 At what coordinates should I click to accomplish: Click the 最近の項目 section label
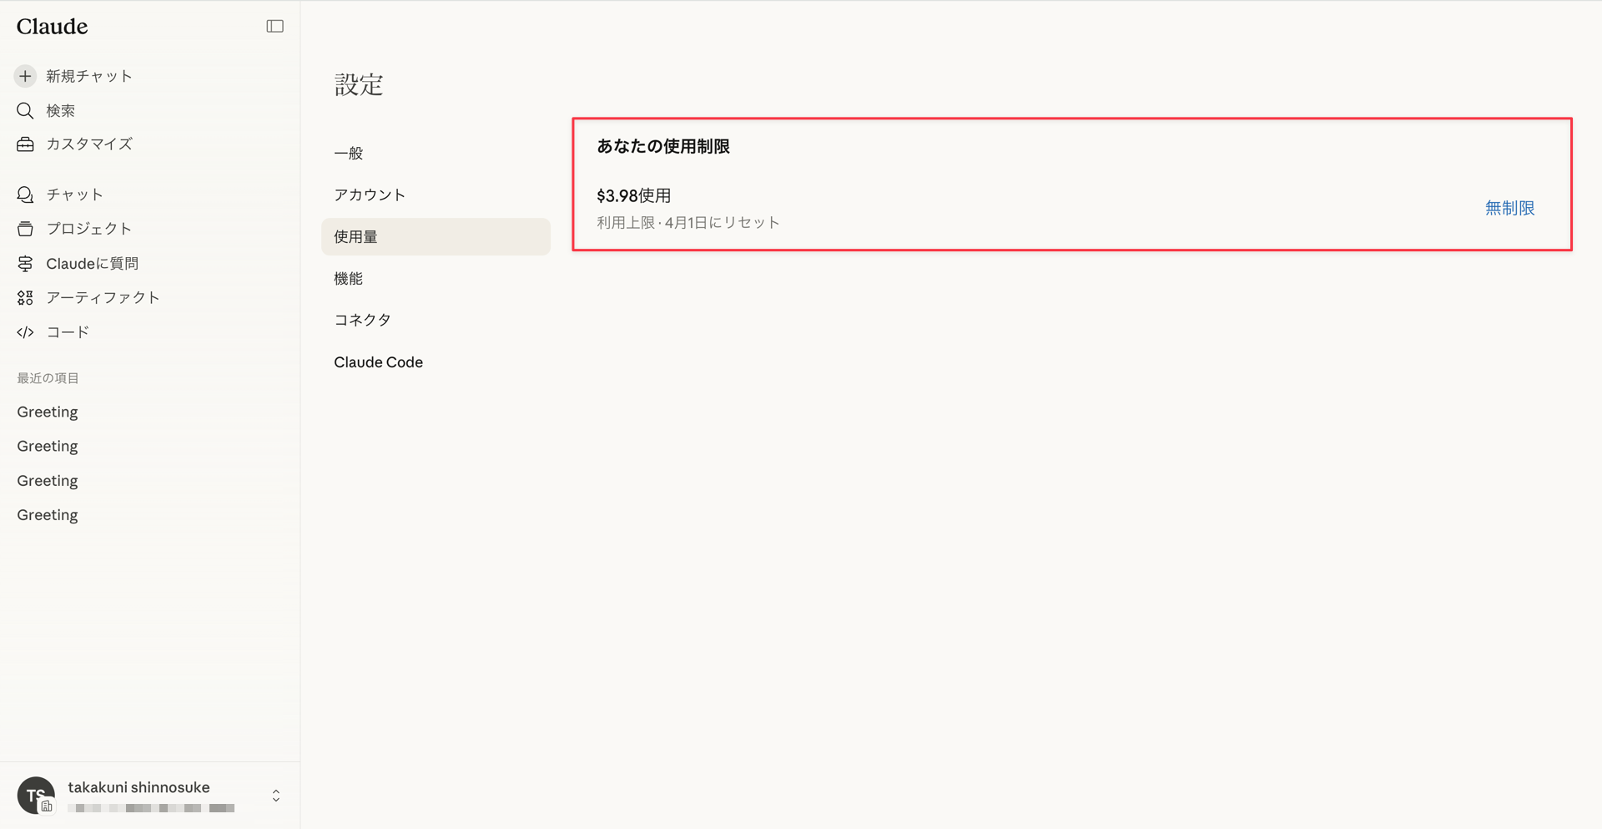[48, 378]
